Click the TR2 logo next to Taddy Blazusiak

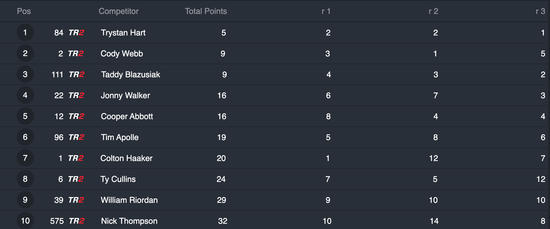[x=77, y=74]
